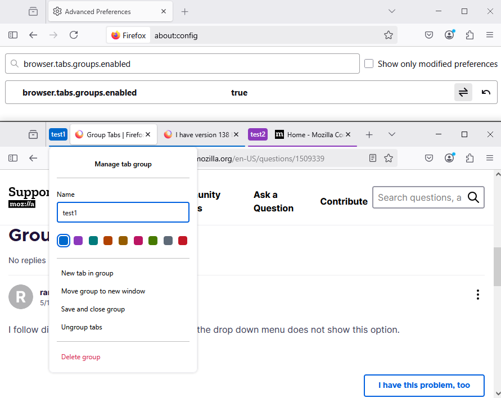The image size is (501, 398).
Task: Expand the list all tabs chevron in the top window
Action: [x=392, y=11]
